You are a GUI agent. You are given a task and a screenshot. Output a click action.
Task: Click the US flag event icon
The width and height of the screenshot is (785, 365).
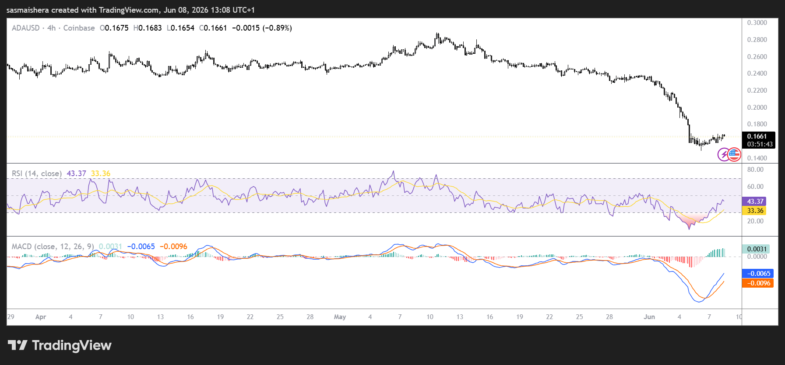734,154
